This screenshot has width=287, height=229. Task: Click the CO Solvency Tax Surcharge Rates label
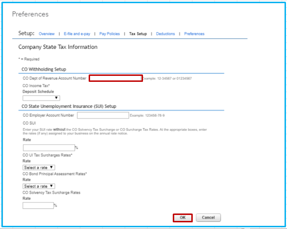(52, 193)
